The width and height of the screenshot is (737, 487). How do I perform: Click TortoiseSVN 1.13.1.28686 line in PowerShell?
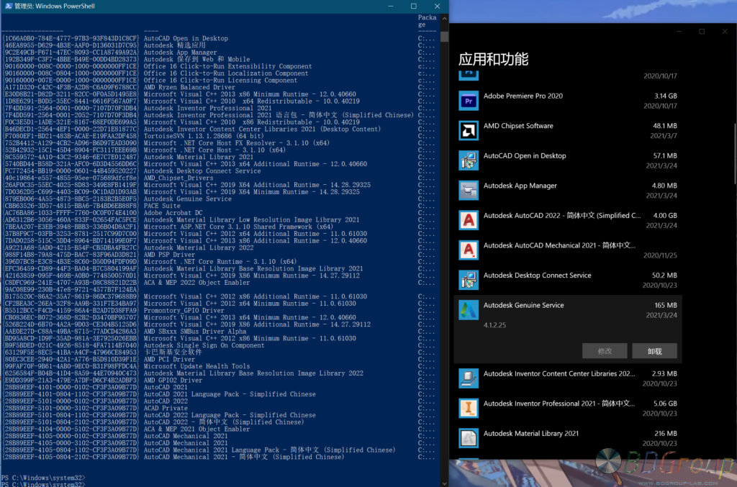click(204, 136)
